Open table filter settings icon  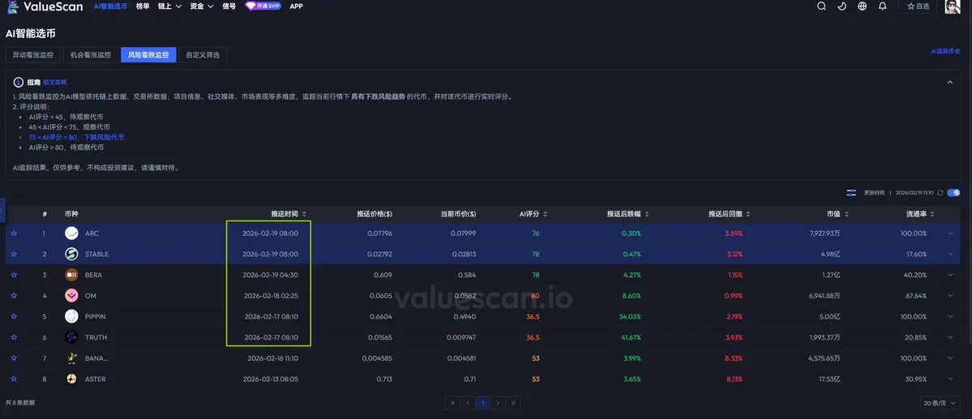[851, 193]
